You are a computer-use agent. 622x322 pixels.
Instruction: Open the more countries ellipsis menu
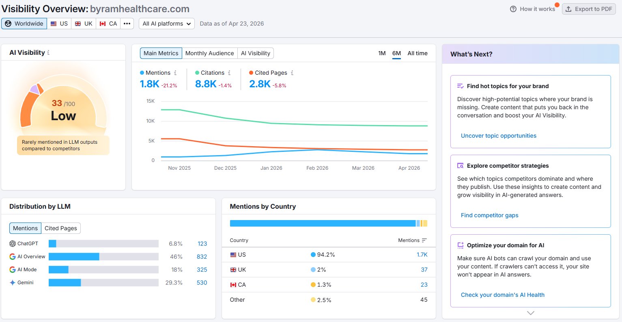(x=127, y=24)
